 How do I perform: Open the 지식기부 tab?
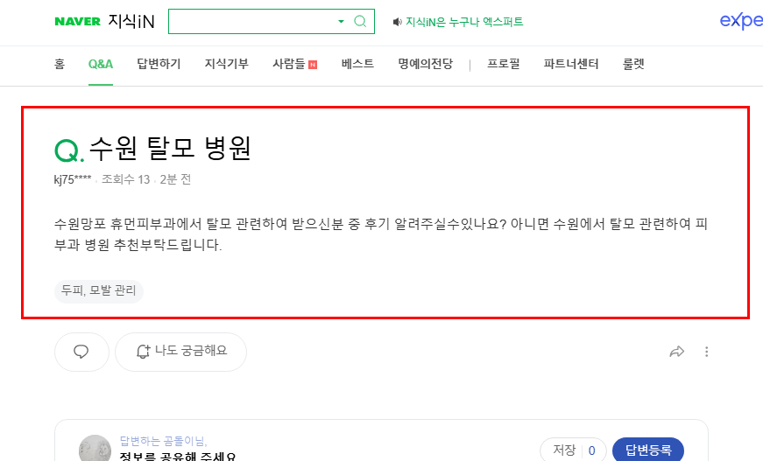tap(226, 64)
